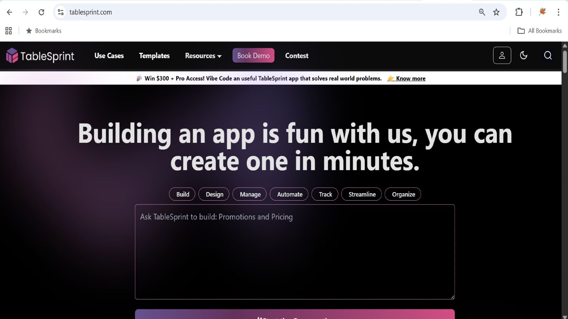Viewport: 568px width, 319px height.
Task: Click the 'Building an app is fun' headline
Action: [x=295, y=147]
